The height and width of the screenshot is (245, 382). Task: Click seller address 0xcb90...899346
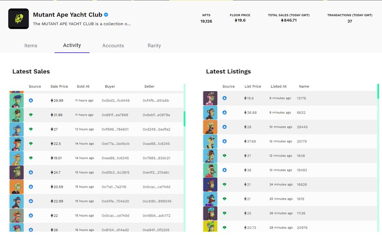pos(157,201)
